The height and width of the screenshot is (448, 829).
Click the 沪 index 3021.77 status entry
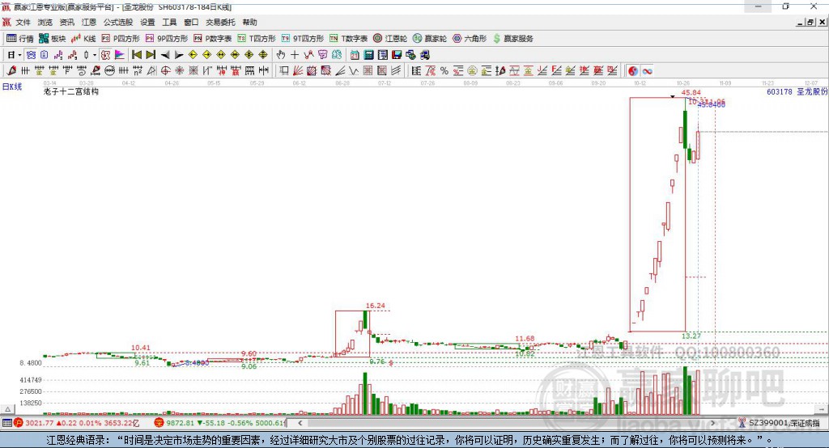(x=77, y=423)
